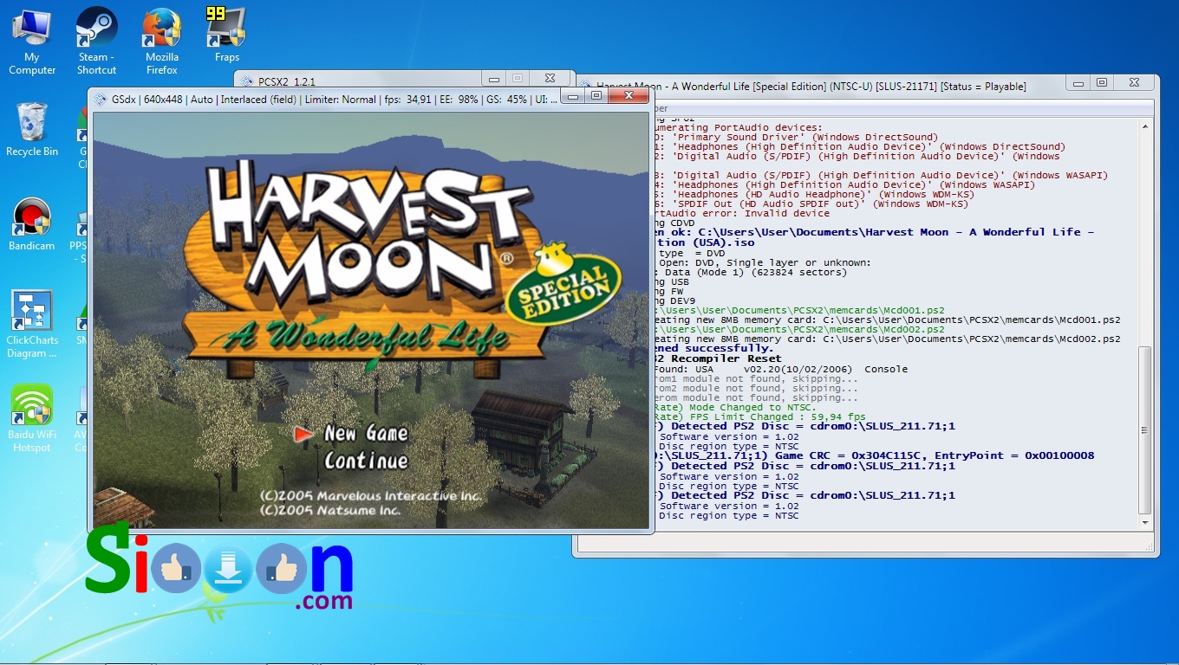The image size is (1179, 665).
Task: Click the console window title text
Action: click(x=811, y=87)
